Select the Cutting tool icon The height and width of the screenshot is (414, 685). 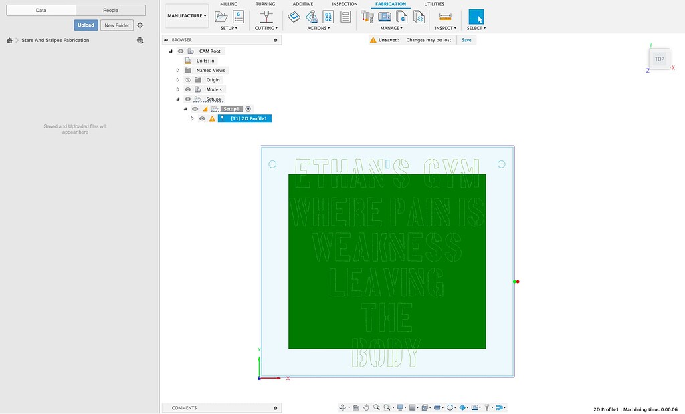(266, 17)
